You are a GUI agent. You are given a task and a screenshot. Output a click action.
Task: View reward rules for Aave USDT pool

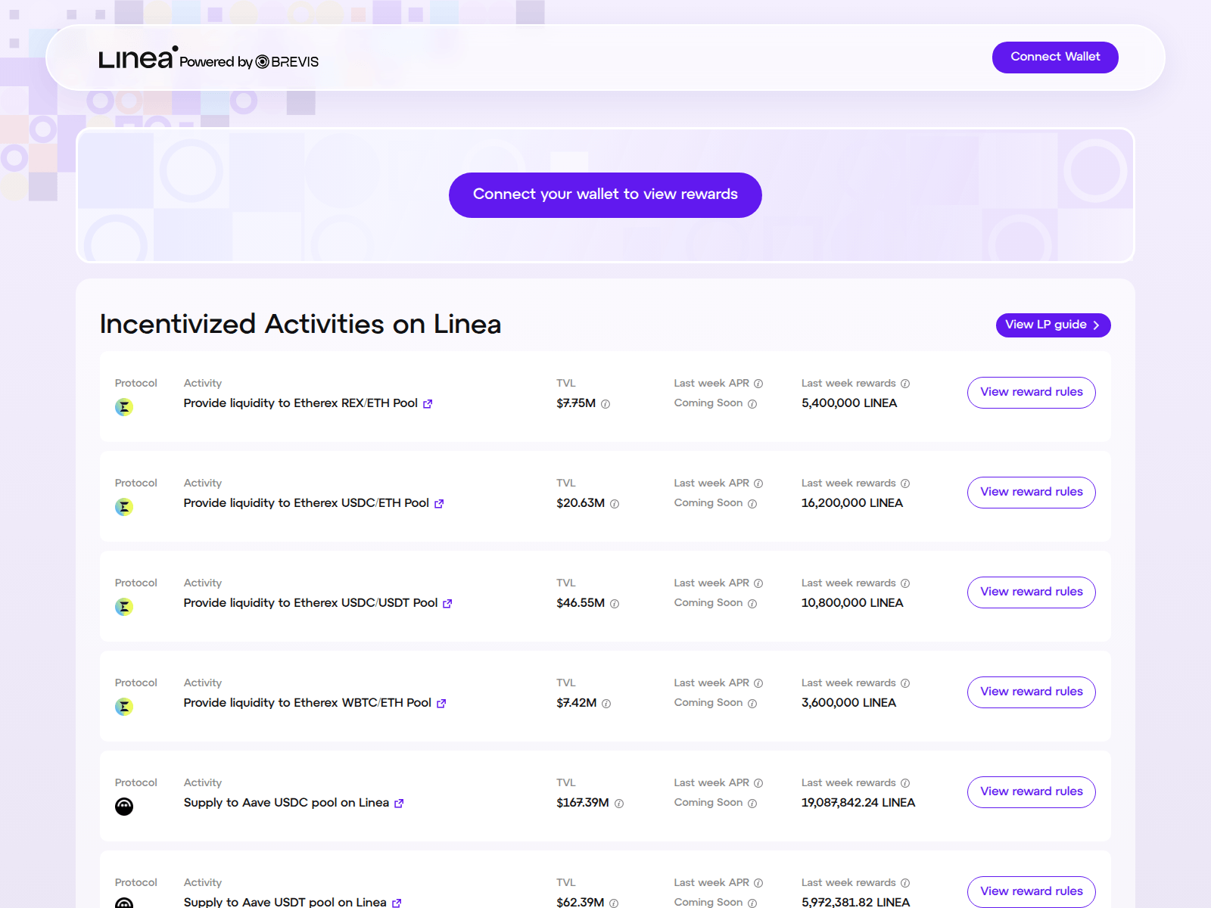click(x=1032, y=892)
